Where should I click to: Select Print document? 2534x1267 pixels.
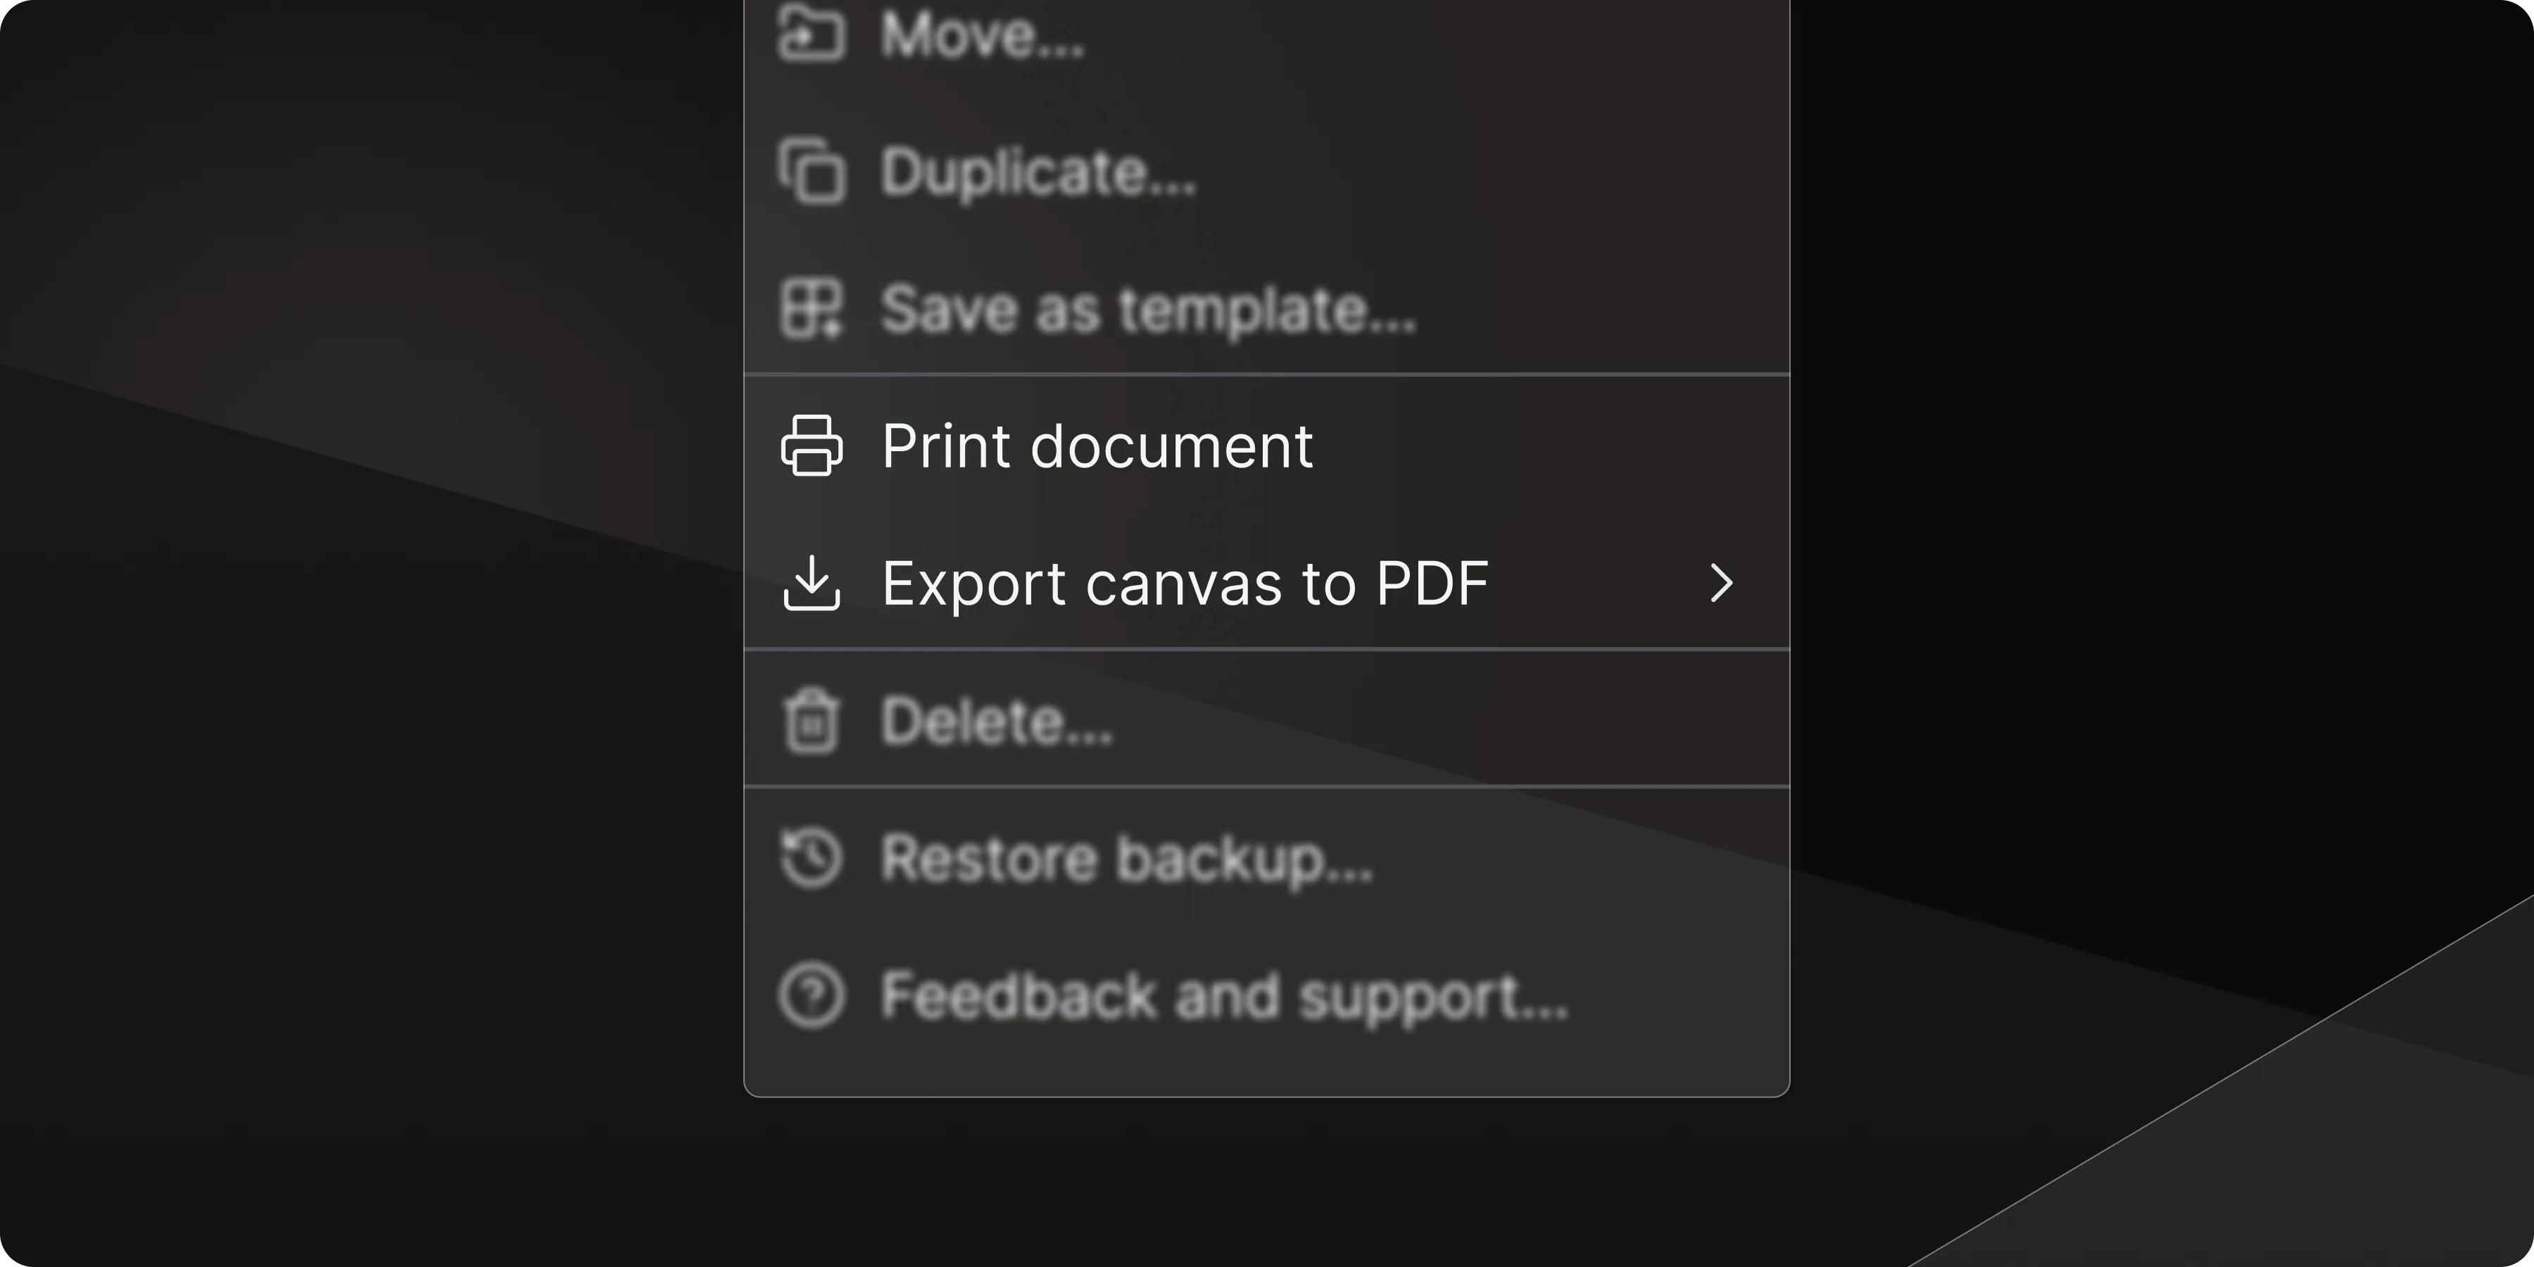coord(1097,445)
